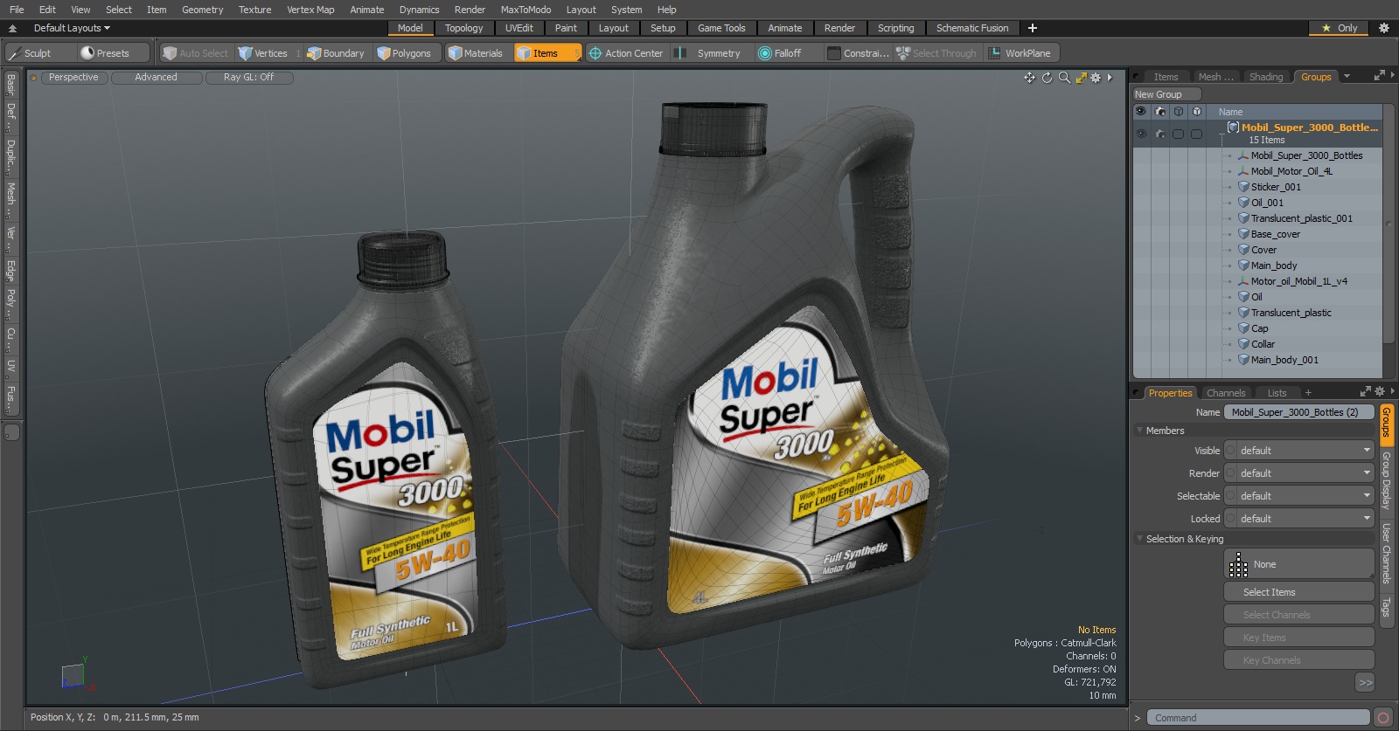Open the Perspective view type dropdown
Screen dimensions: 1399x731
click(x=73, y=78)
